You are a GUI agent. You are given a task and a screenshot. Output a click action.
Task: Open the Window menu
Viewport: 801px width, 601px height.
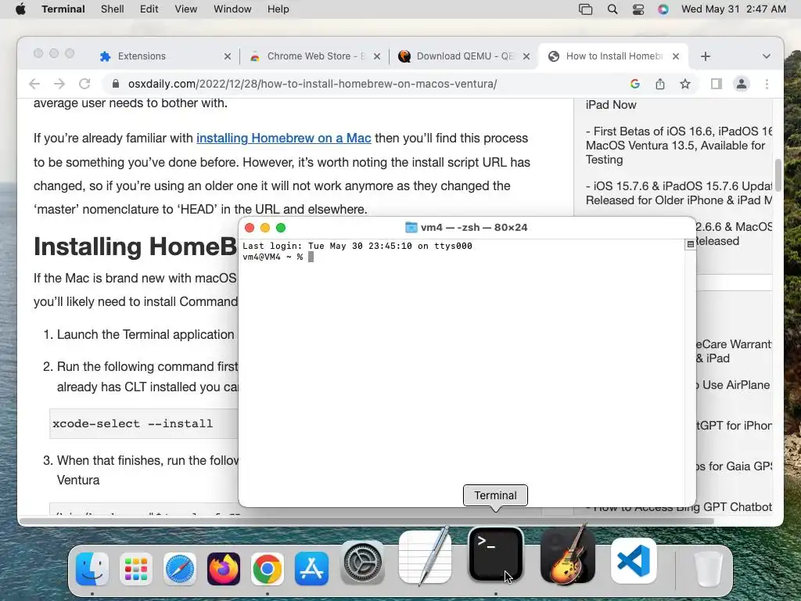[232, 9]
